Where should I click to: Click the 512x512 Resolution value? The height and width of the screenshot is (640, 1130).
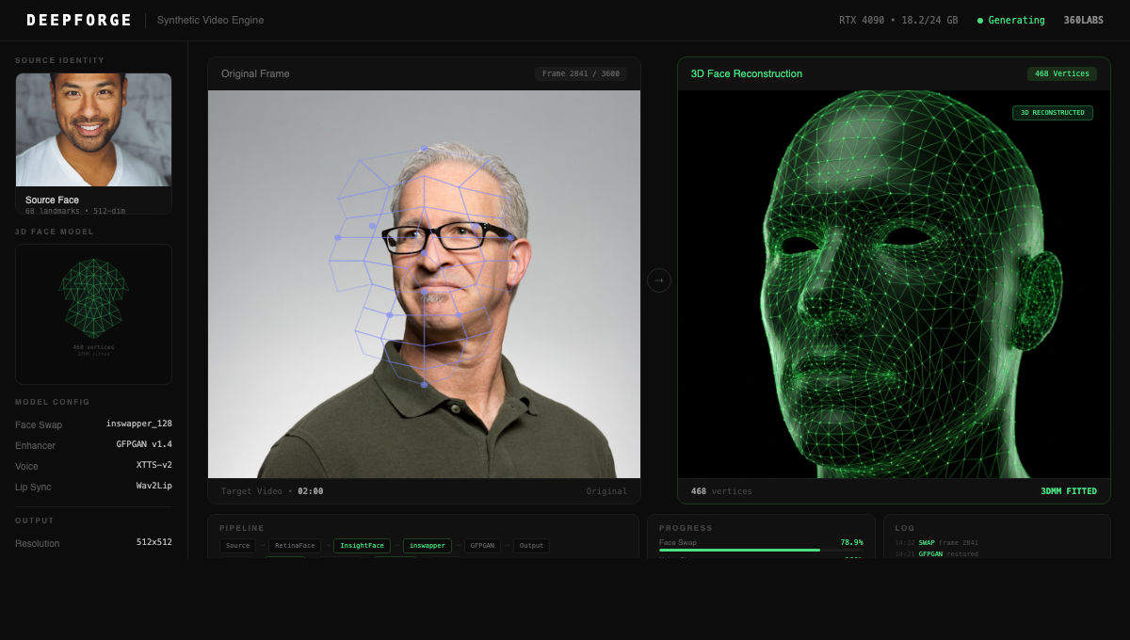(154, 542)
